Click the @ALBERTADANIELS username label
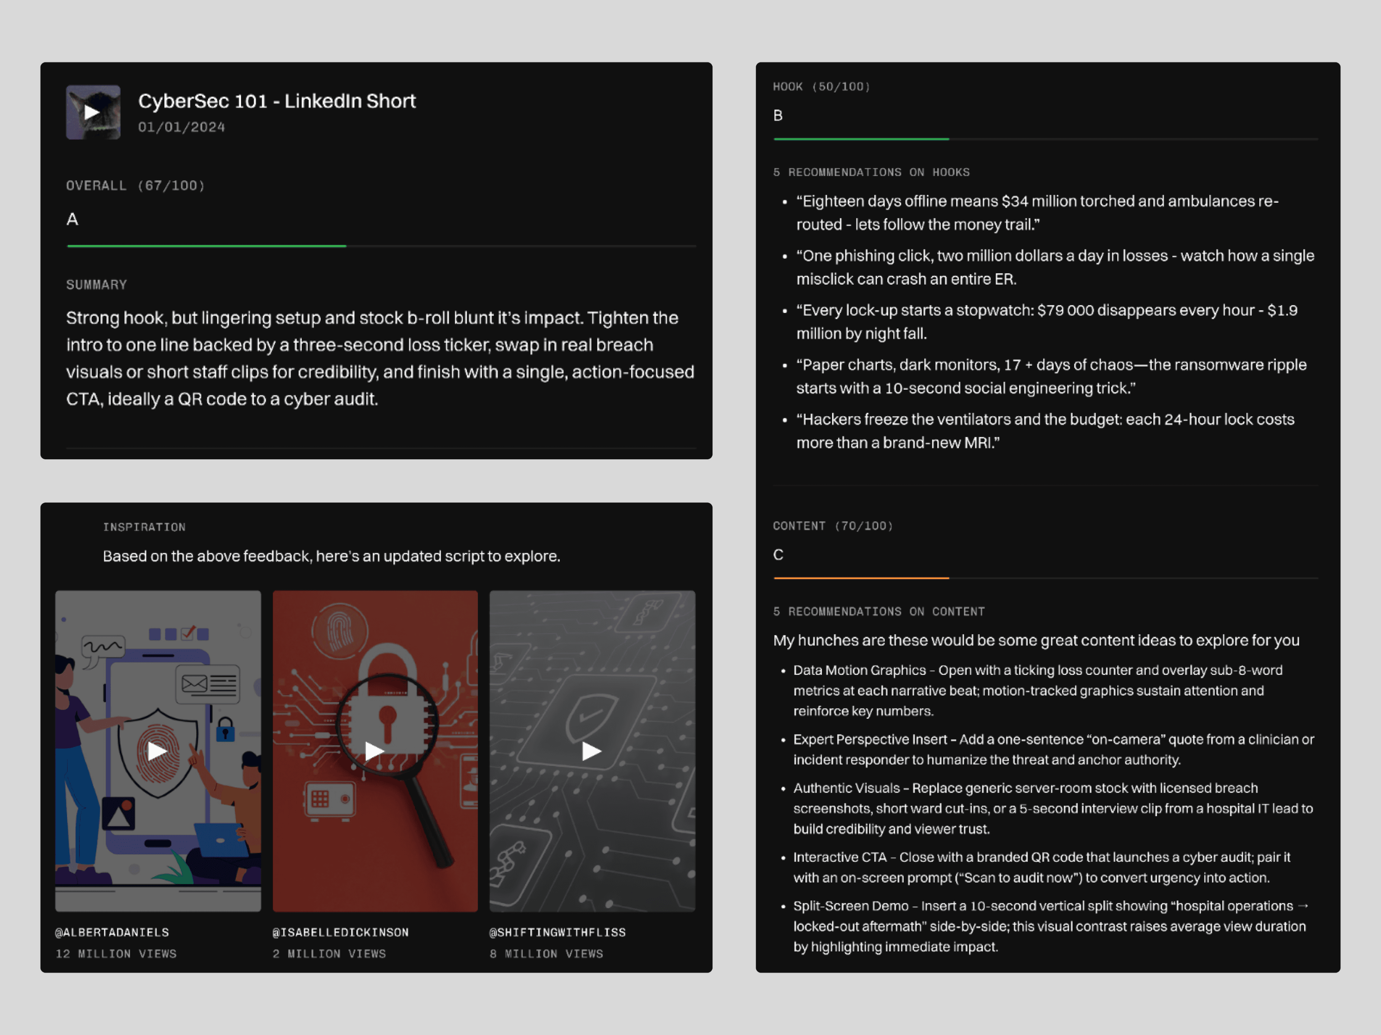The width and height of the screenshot is (1381, 1035). click(x=112, y=932)
